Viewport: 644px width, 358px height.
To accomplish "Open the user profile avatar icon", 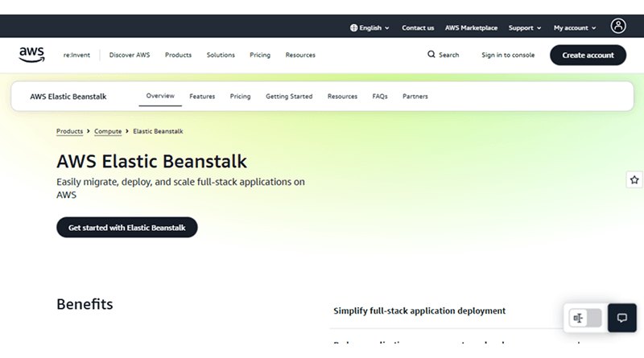I will [617, 26].
